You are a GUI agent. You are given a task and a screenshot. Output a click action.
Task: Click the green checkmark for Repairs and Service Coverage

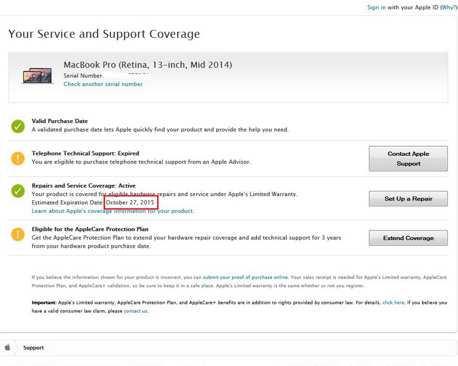[x=18, y=191]
